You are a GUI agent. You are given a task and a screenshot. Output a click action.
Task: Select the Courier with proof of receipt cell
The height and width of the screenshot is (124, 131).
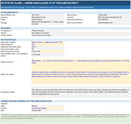[81, 35]
